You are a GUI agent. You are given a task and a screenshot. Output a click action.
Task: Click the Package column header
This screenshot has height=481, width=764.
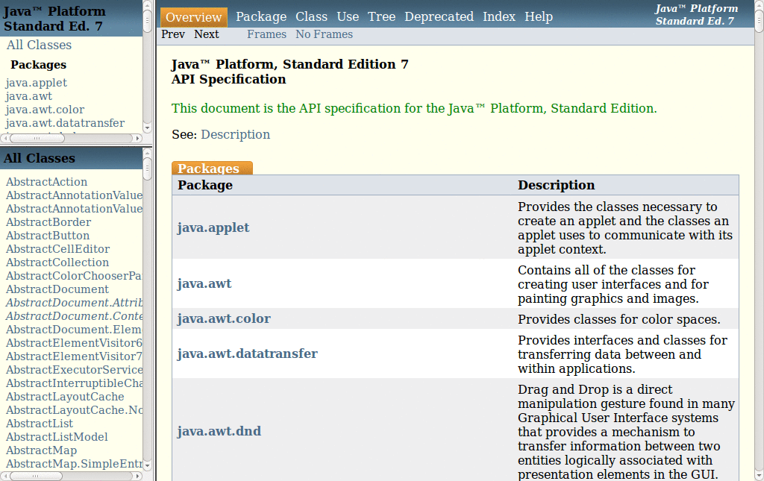[204, 186]
